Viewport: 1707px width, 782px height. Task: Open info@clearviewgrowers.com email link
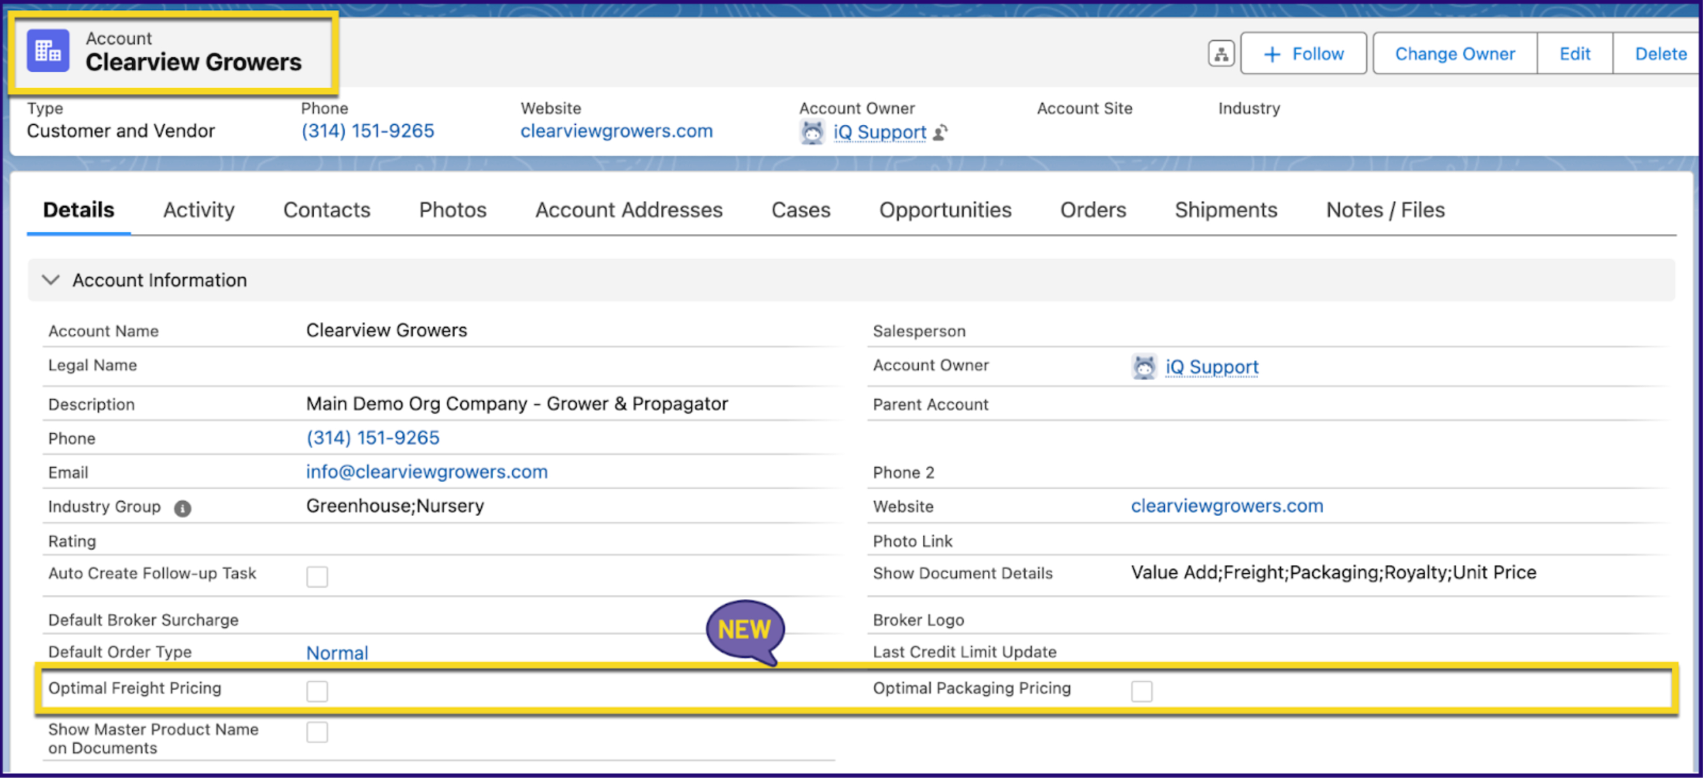click(427, 472)
